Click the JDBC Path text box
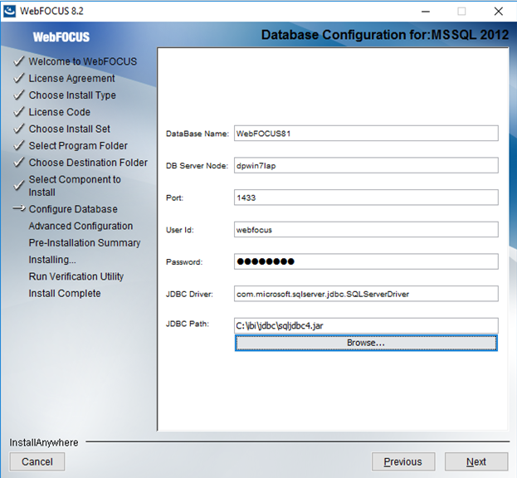517x478 pixels. (366, 325)
